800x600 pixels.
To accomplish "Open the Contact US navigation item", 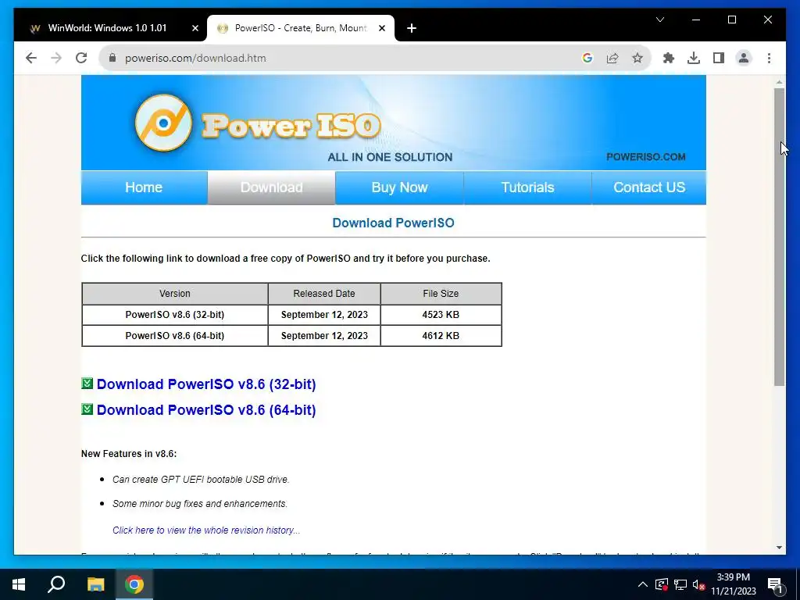I will point(649,187).
